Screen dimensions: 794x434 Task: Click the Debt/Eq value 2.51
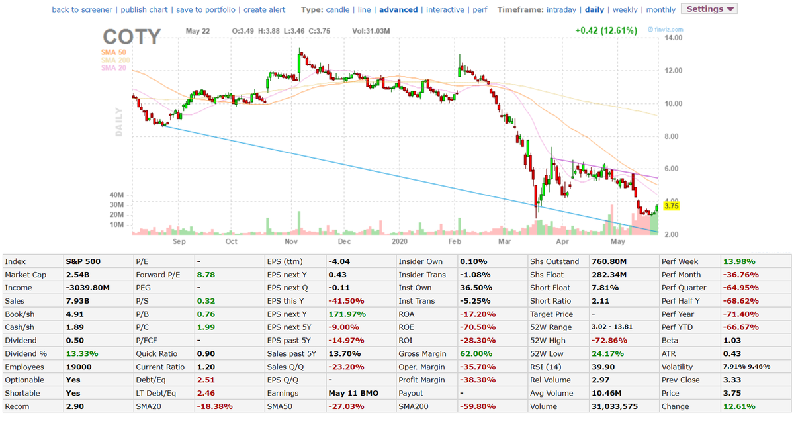tap(206, 380)
